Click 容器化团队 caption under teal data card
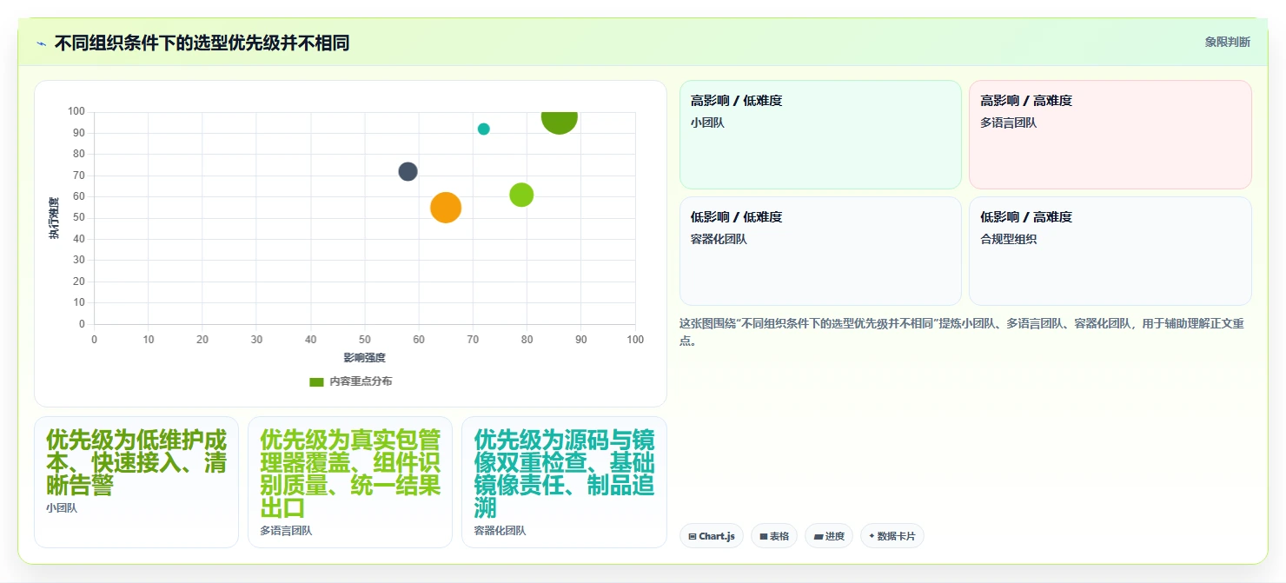The image size is (1286, 583). point(500,531)
